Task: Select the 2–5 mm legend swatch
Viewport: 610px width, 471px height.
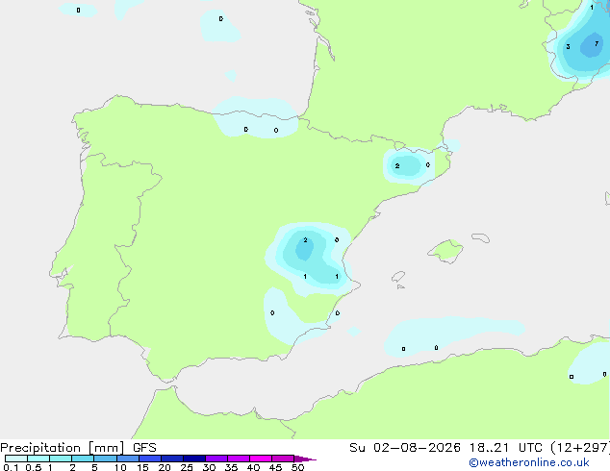Action: click(83, 459)
